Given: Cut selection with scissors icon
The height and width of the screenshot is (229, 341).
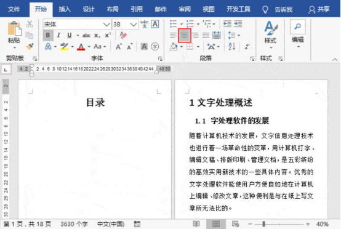Looking at the screenshot, I should tap(30, 24).
